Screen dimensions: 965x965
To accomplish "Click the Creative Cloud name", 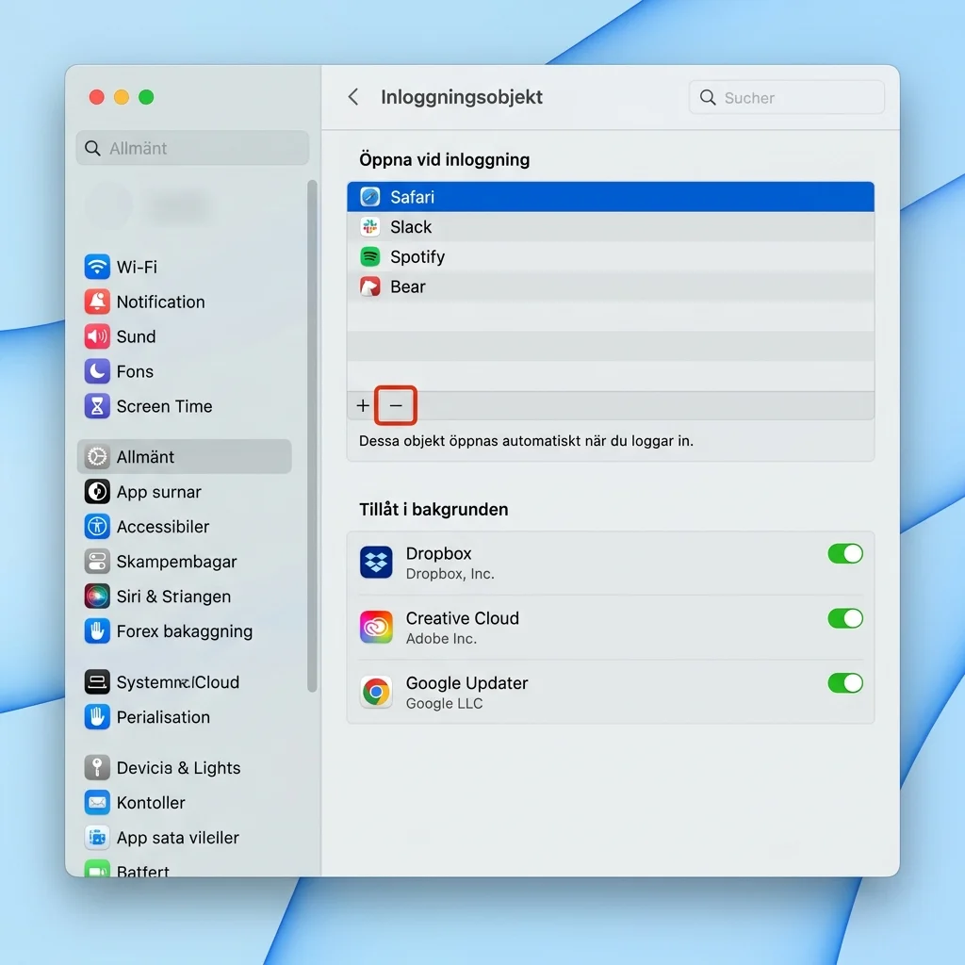I will 462,618.
